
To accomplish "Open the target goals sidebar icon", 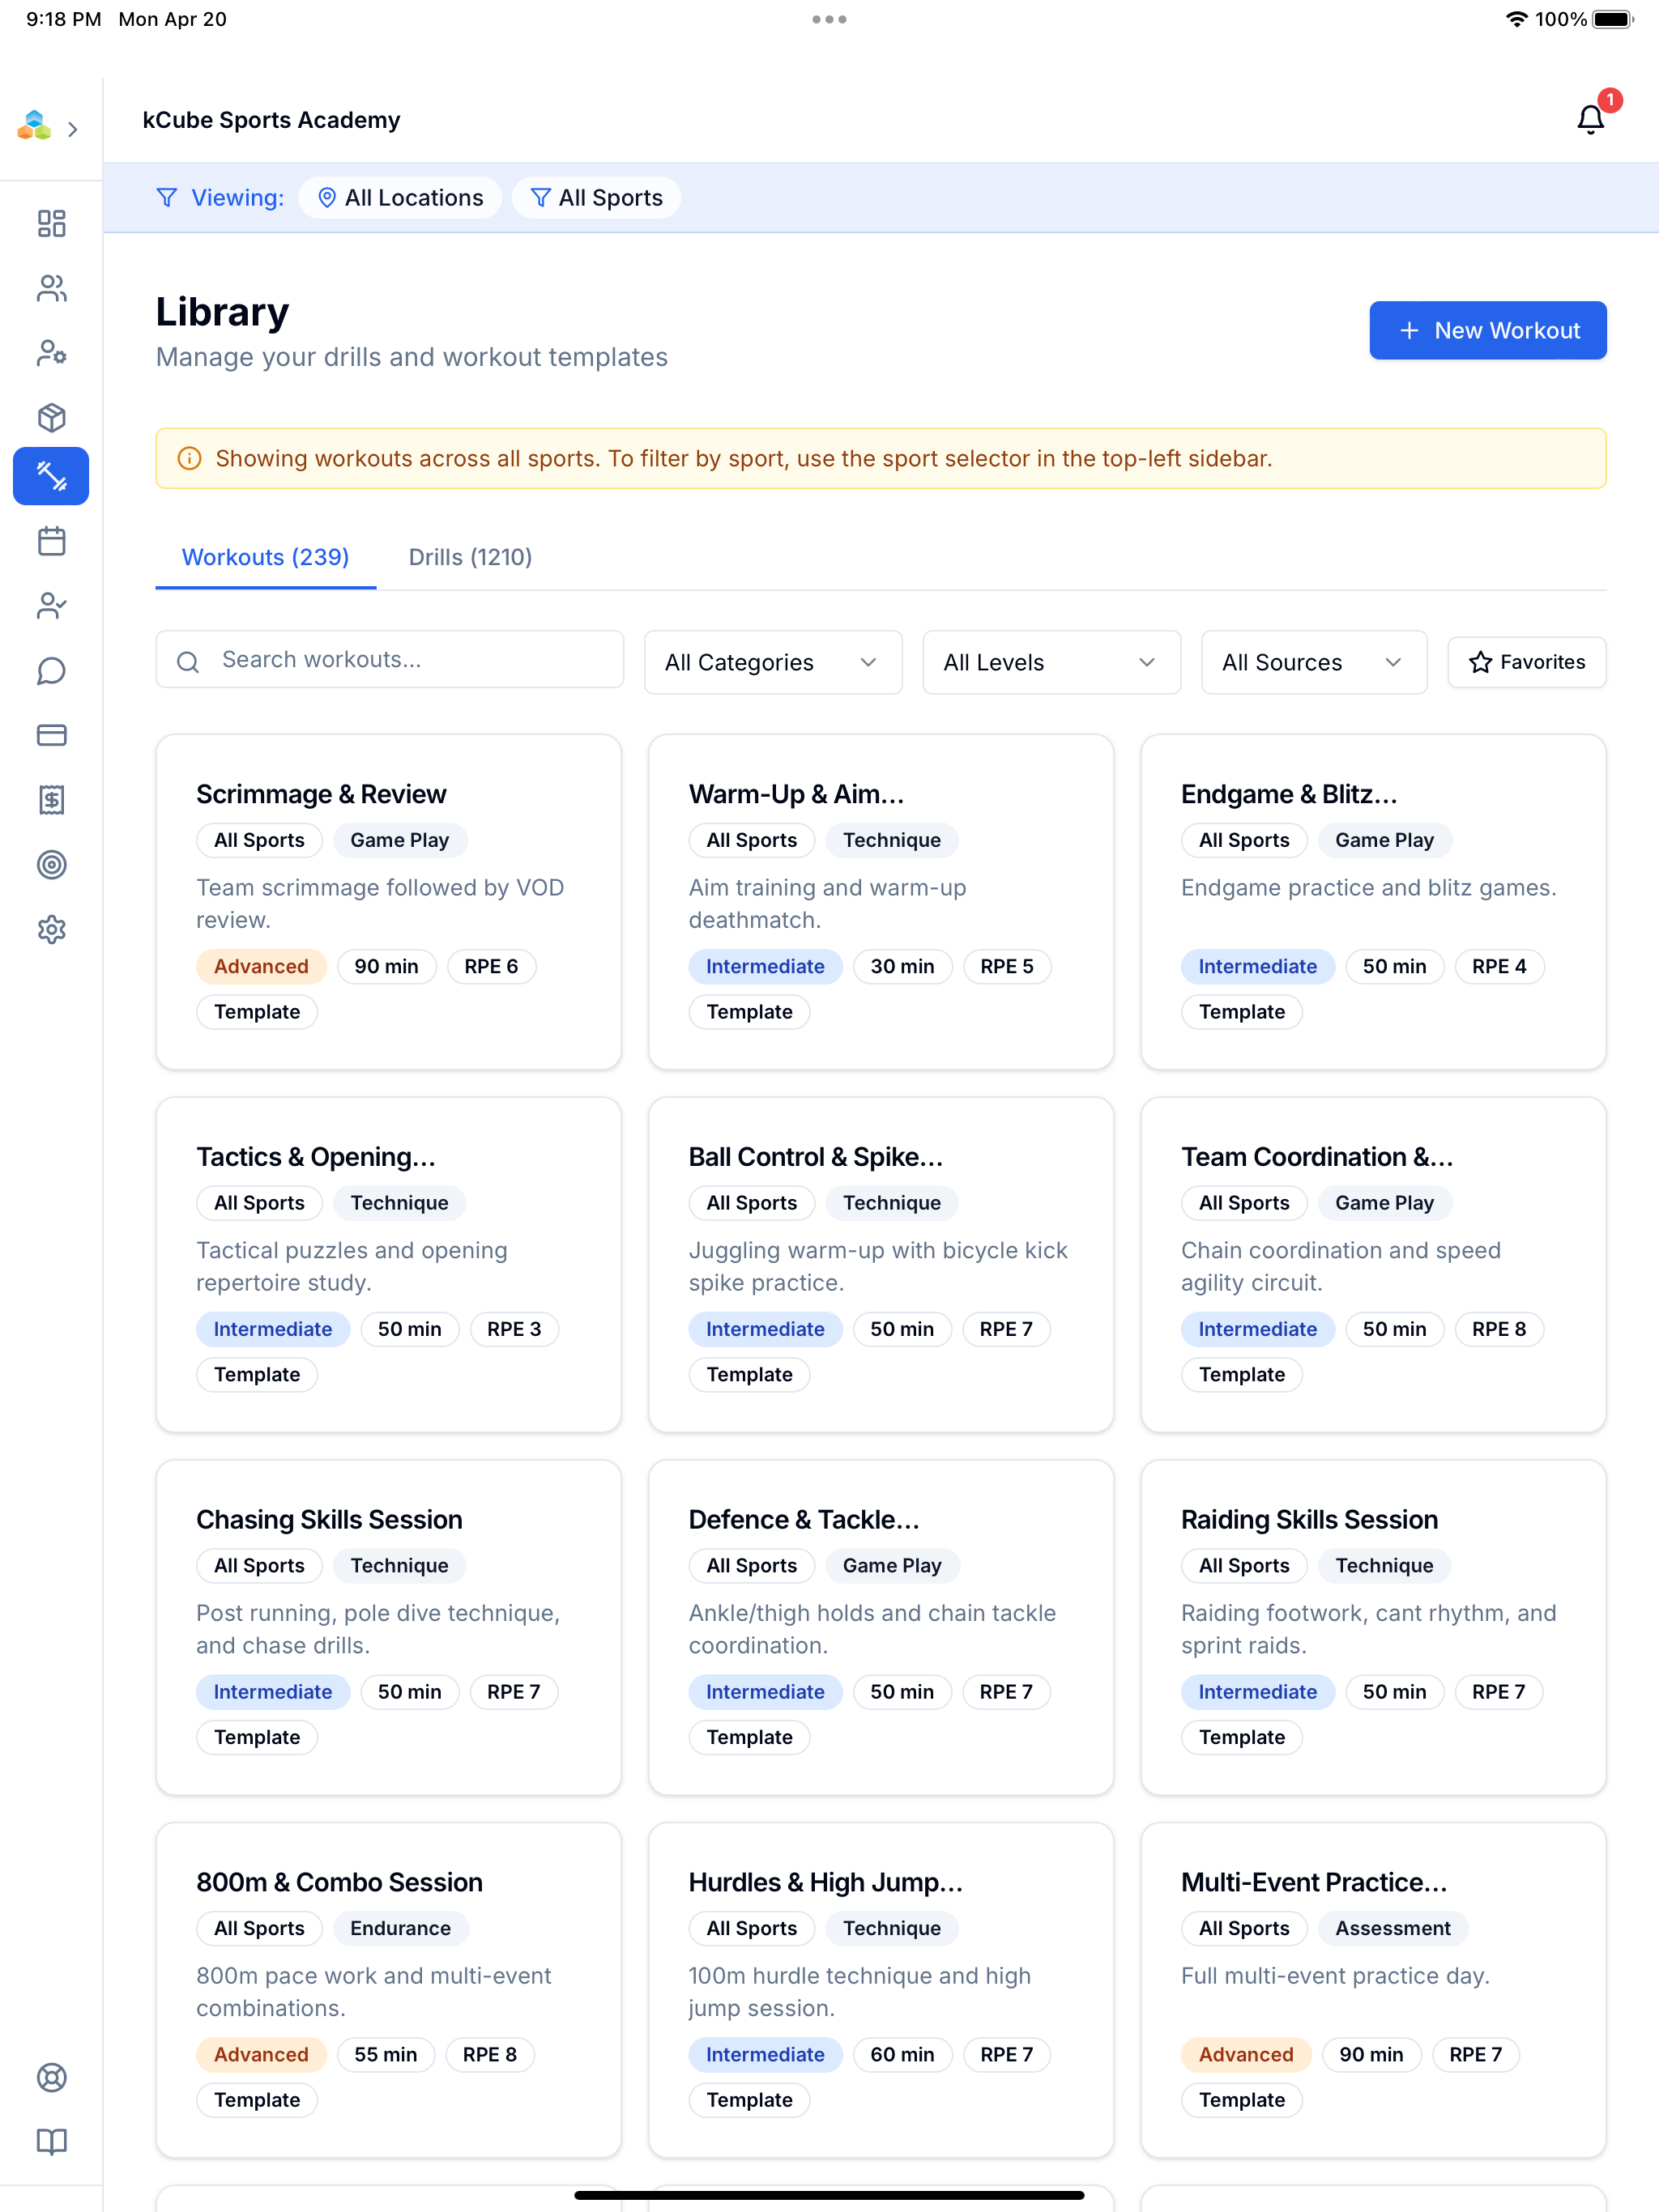I will (51, 864).
